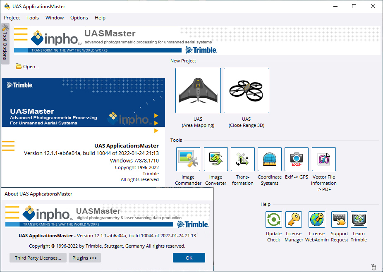Click the Support Request label

[340, 236]
